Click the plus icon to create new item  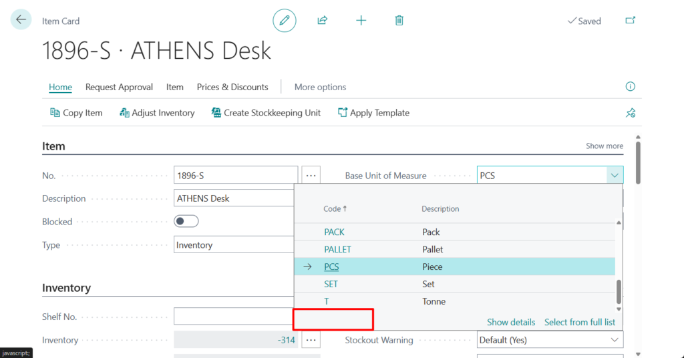click(361, 21)
